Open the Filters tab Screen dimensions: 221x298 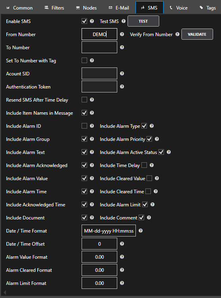[x=54, y=8]
